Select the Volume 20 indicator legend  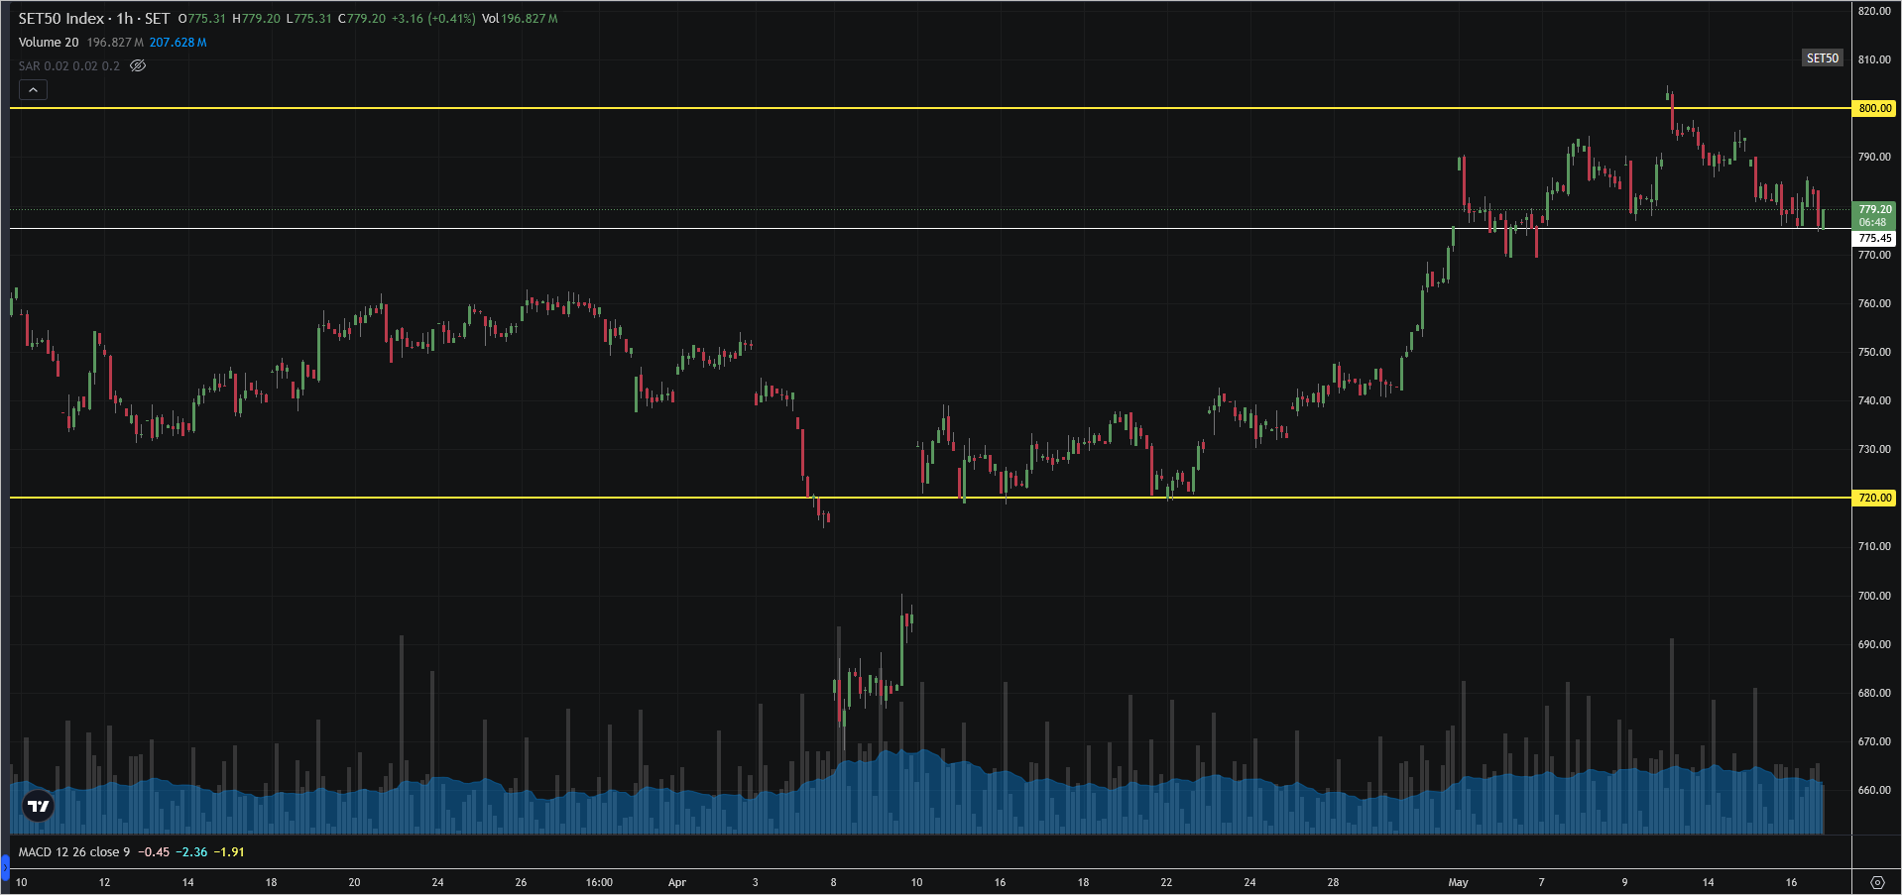tap(49, 43)
